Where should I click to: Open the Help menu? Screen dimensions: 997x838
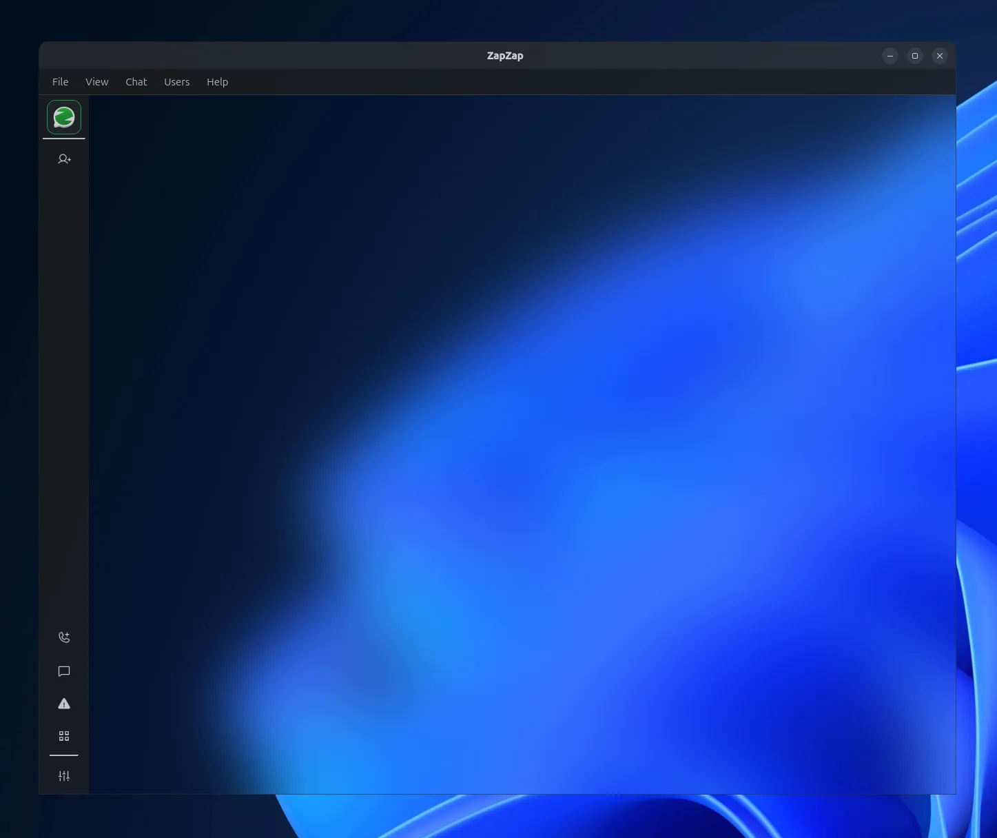click(x=218, y=82)
